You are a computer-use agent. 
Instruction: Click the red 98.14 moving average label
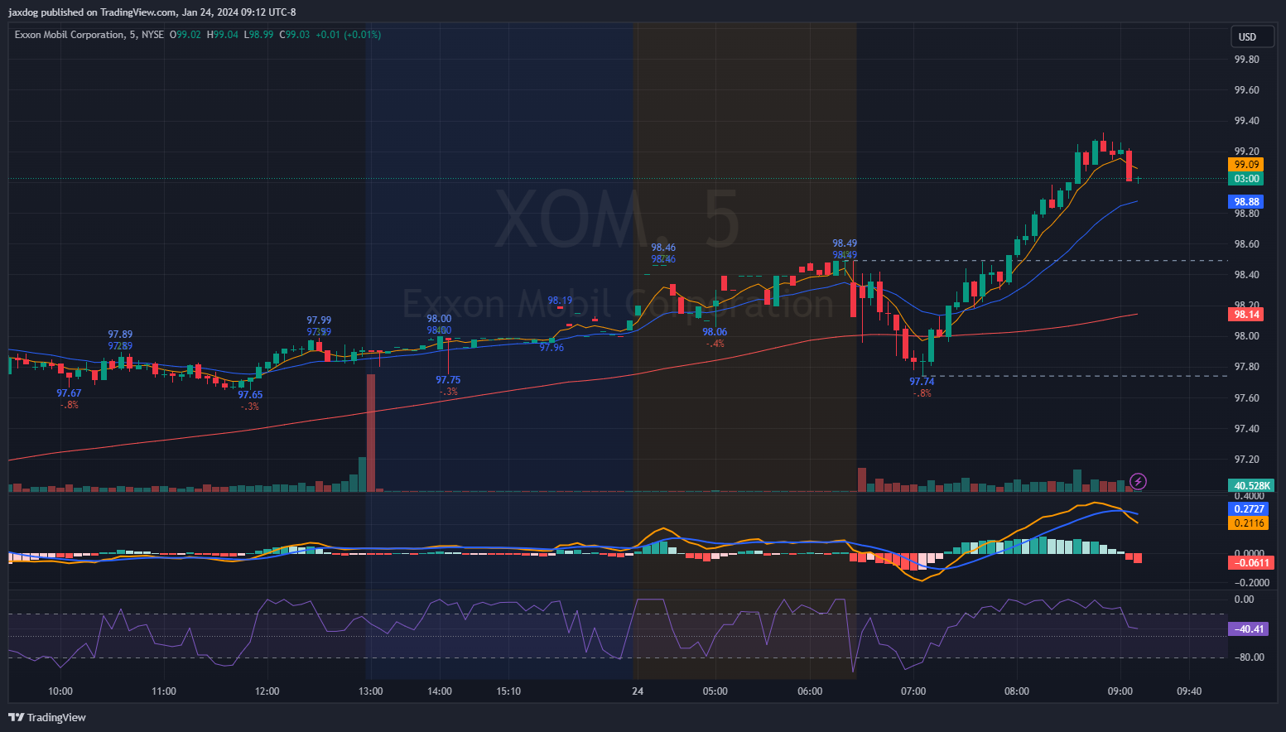[1246, 315]
